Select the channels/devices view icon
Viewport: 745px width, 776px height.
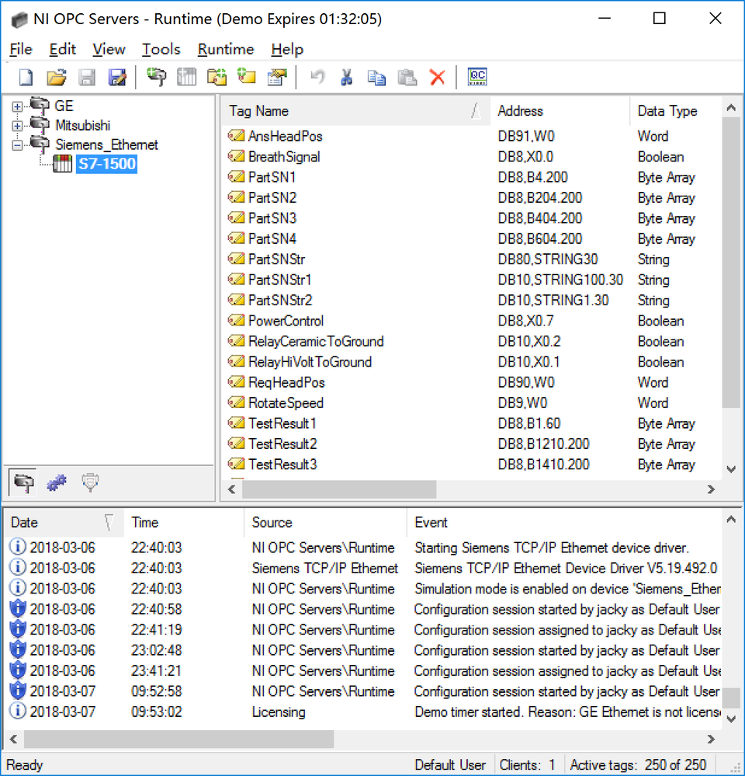pos(23,482)
